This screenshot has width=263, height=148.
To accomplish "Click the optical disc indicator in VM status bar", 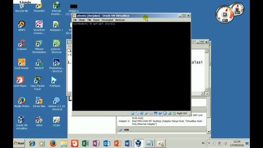I will pos(137,113).
